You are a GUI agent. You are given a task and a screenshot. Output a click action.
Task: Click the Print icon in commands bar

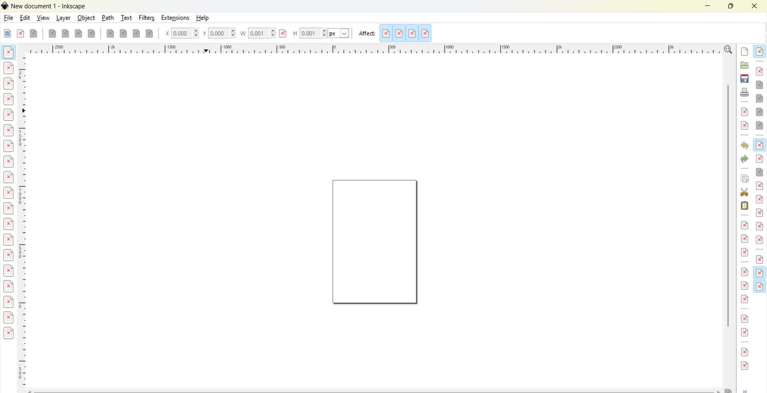[x=745, y=93]
